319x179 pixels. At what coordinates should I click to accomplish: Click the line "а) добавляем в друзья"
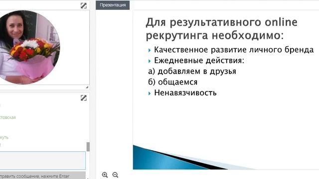click(x=192, y=71)
